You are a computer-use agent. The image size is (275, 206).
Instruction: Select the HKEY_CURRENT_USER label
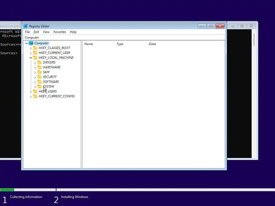(x=54, y=53)
